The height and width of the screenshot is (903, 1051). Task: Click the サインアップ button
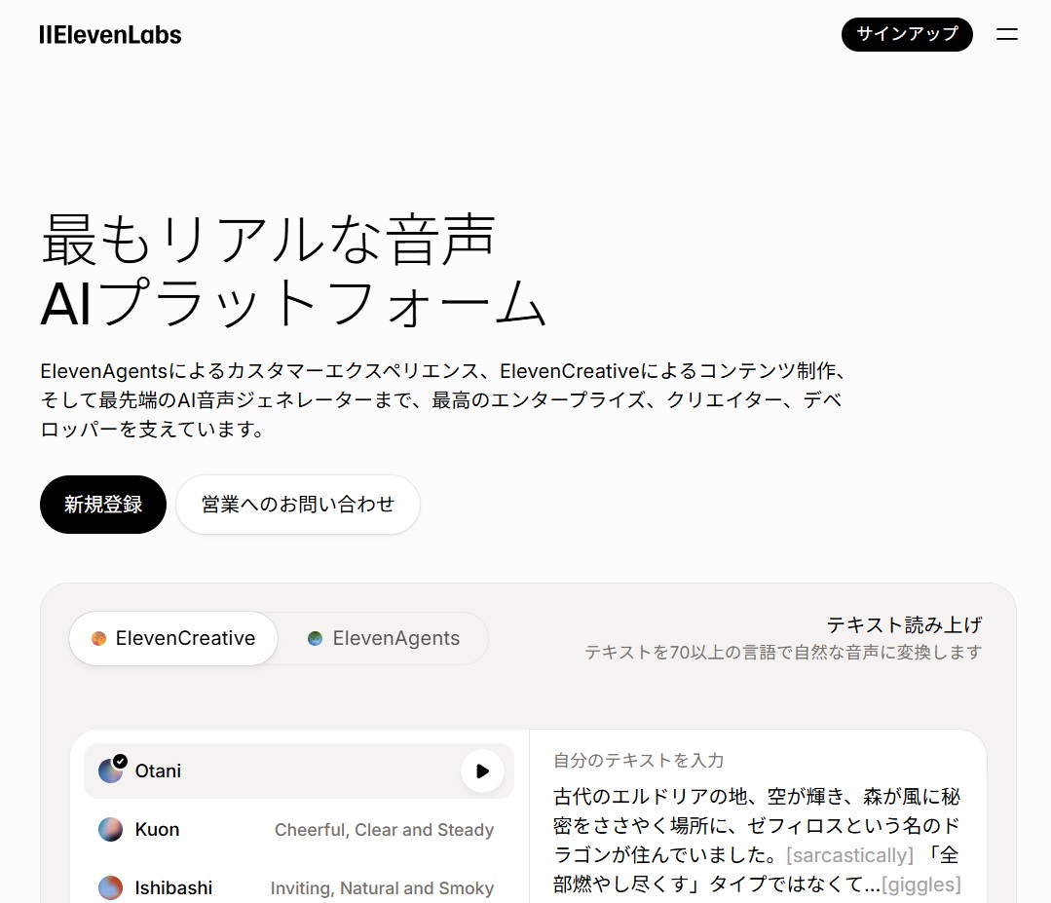tap(906, 35)
